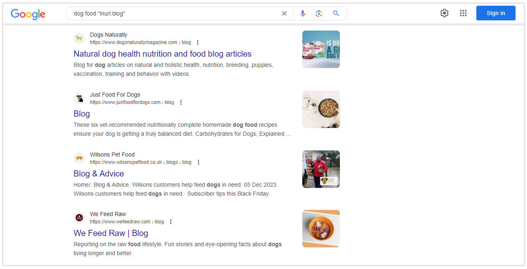The height and width of the screenshot is (269, 527).
Task: Expand more options for Wilsons Pet Food
Action: 199,162
